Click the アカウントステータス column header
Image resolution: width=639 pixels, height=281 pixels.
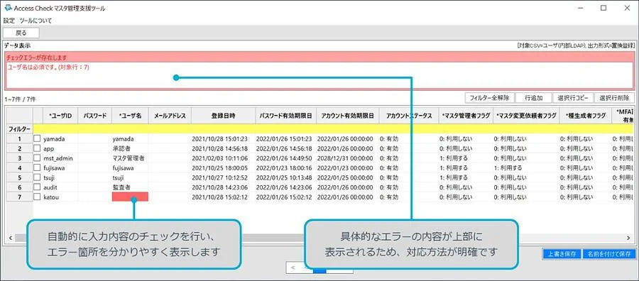408,116
